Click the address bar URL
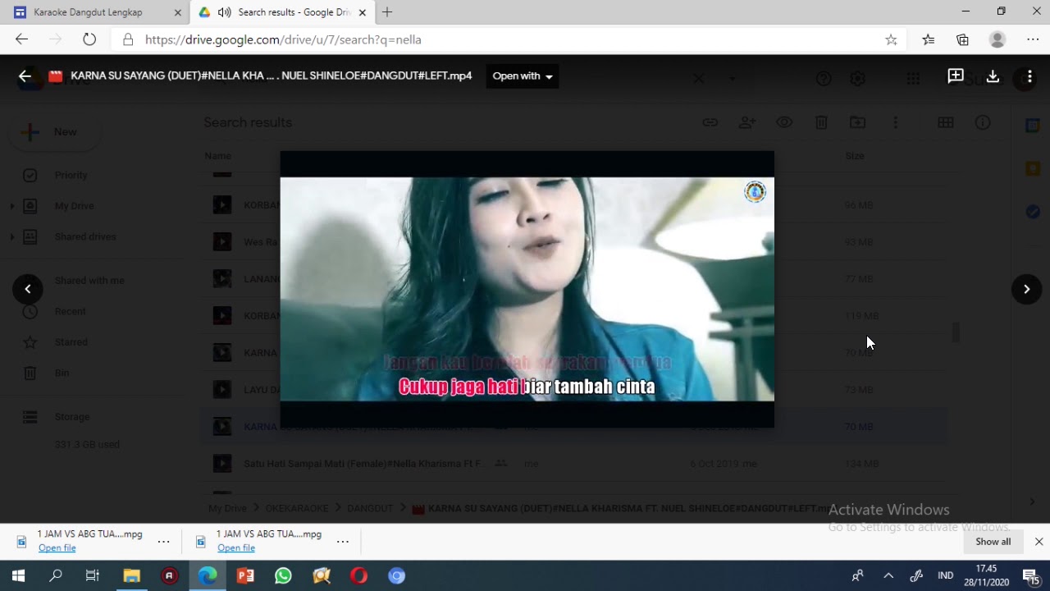Image resolution: width=1050 pixels, height=591 pixels. click(x=283, y=39)
